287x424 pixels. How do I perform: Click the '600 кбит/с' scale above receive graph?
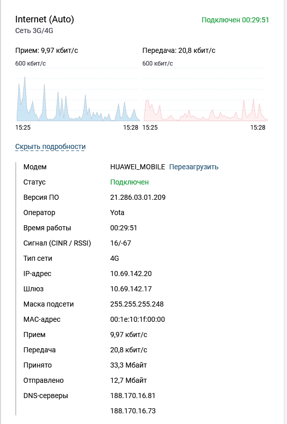(x=30, y=64)
